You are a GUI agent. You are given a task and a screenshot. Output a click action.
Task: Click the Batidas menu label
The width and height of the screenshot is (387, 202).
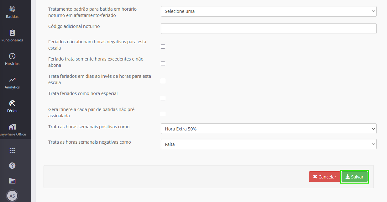point(12,17)
